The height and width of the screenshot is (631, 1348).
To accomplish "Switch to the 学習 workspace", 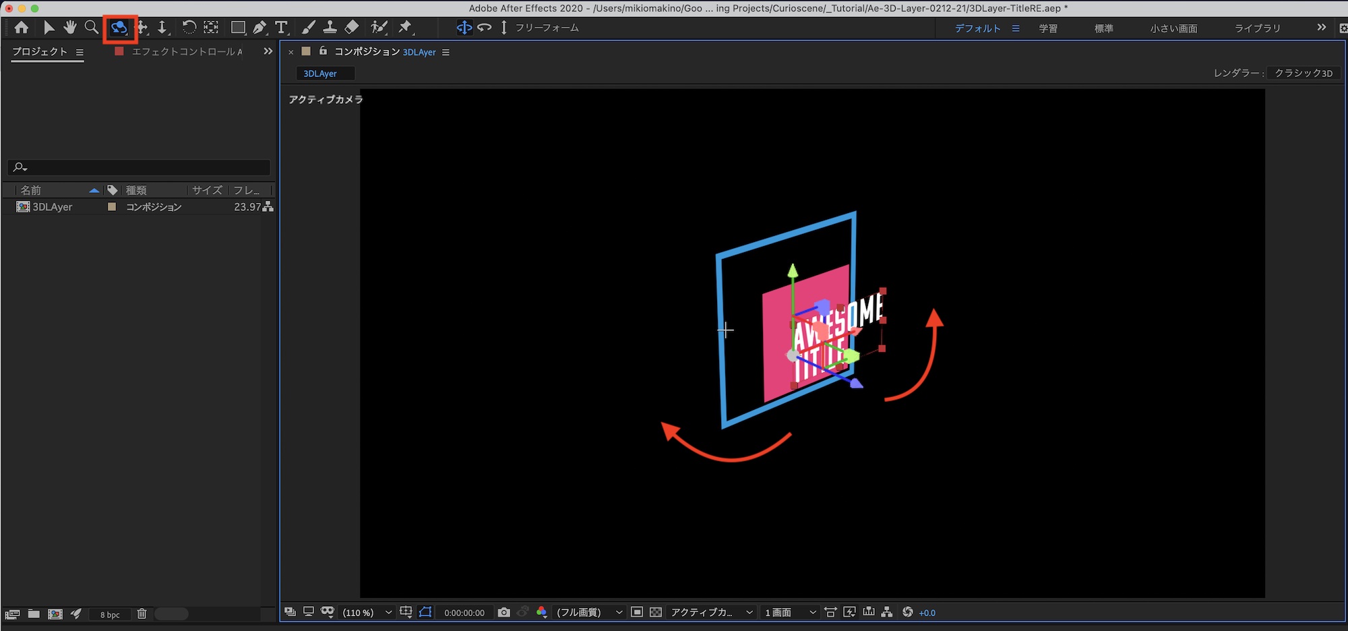I will tap(1047, 28).
